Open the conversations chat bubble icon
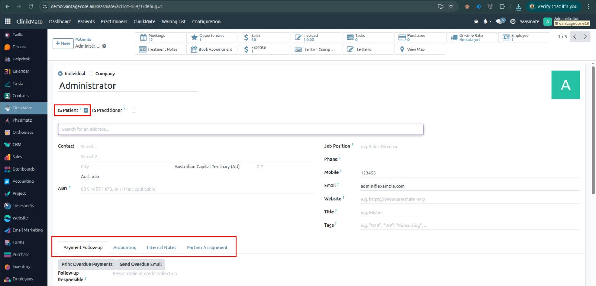Screen dimensions: 596x286 click(499, 21)
